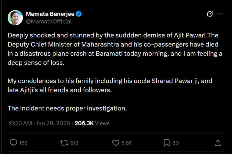Image resolution: width=232 pixels, height=154 pixels.
Task: Click the Mamata Banerjee display name
Action: pos(50,14)
